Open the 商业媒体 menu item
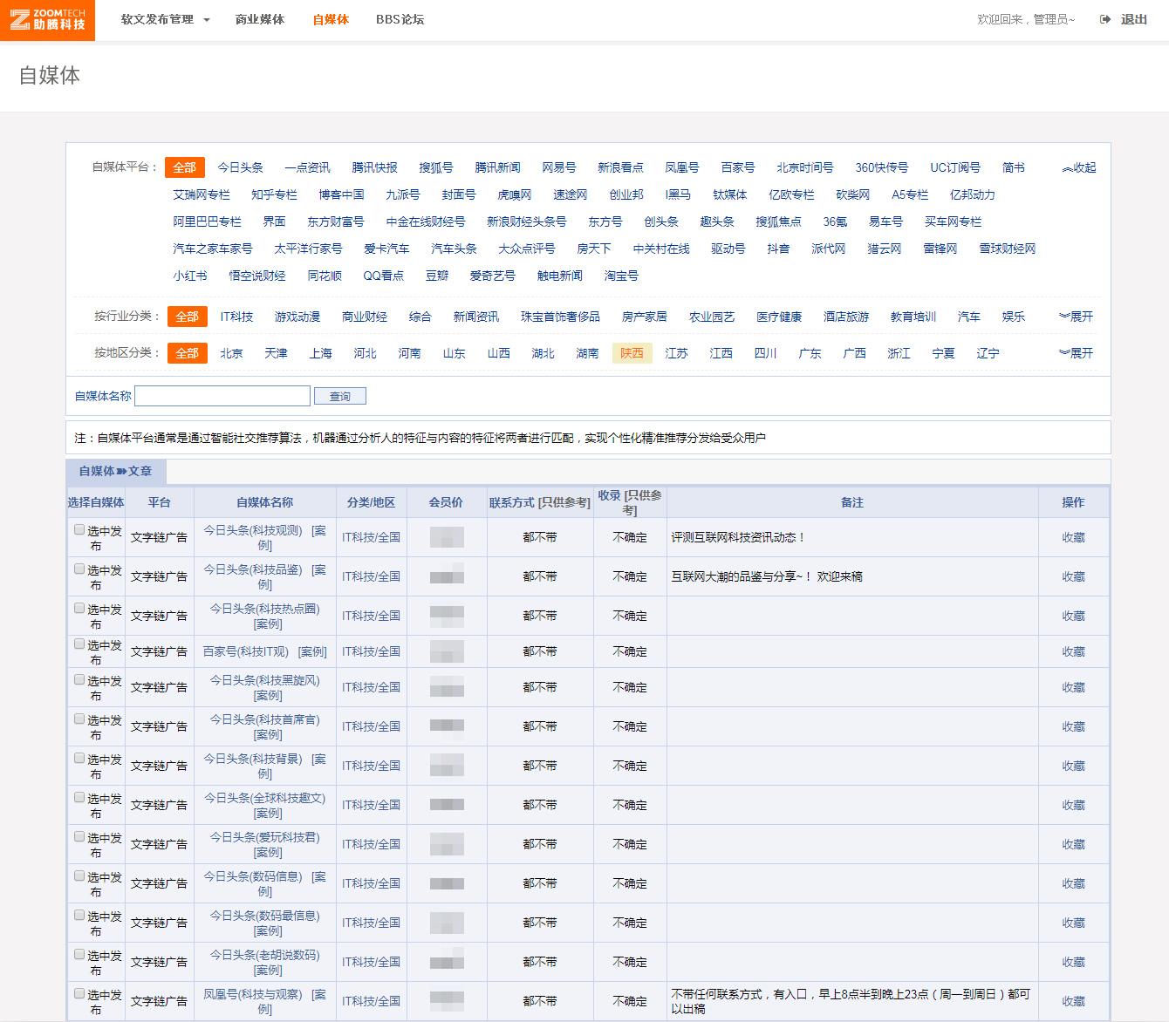The height and width of the screenshot is (1022, 1169). 259,19
